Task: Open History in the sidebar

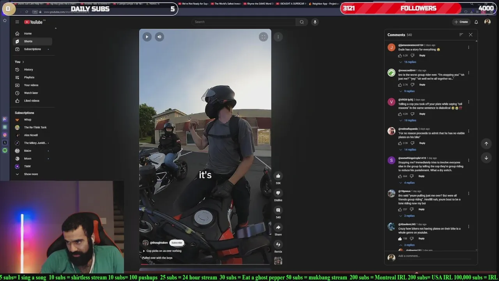Action: coord(32,69)
